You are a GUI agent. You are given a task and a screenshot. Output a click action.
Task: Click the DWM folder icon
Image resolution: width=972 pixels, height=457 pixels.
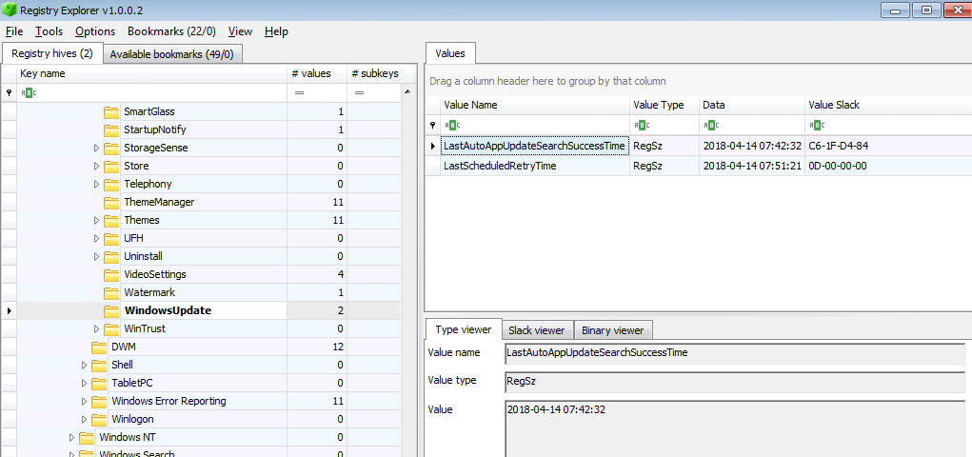pos(99,347)
